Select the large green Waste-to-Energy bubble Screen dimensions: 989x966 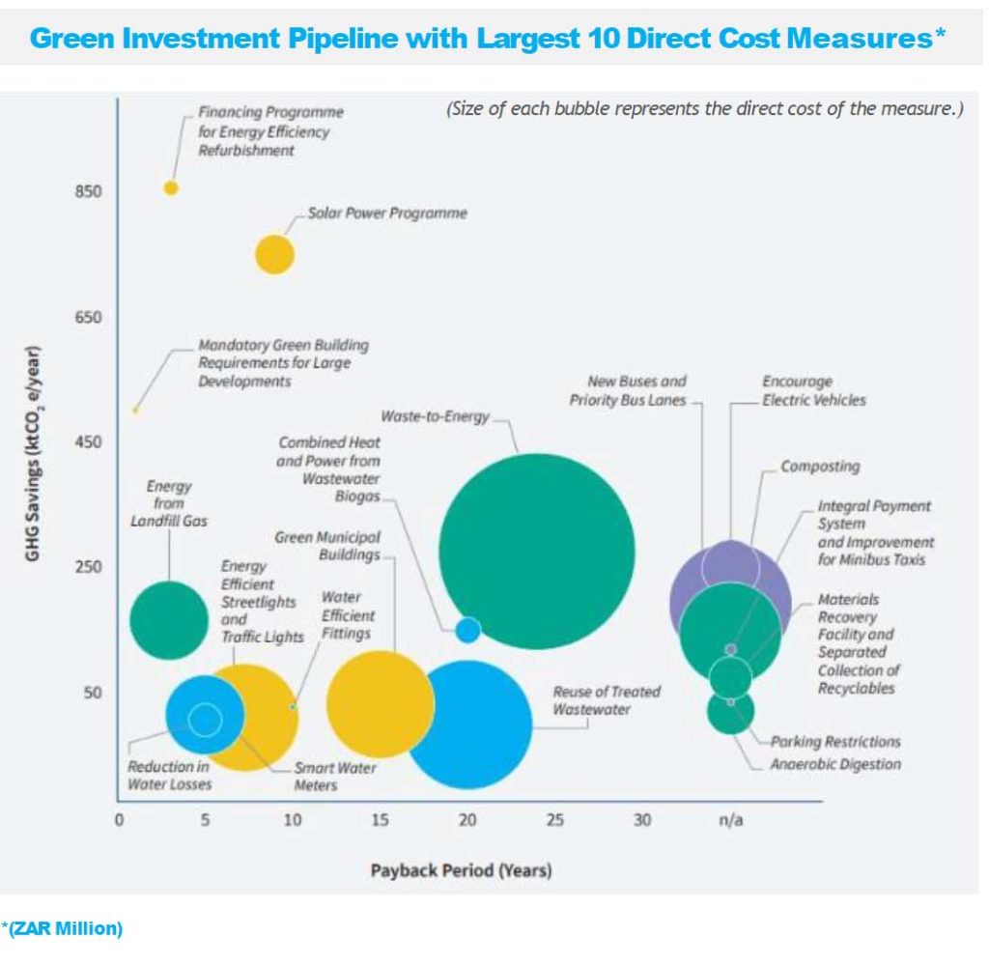click(x=537, y=551)
